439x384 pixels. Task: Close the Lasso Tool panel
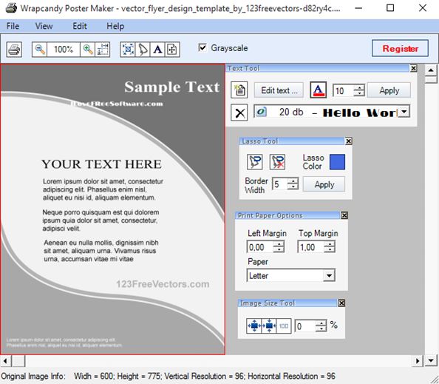coord(348,141)
